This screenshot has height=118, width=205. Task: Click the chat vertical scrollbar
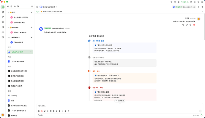coord(204,26)
